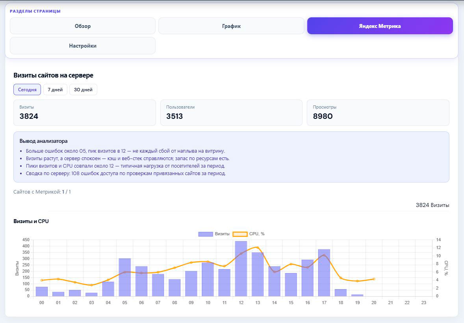Switch period to 7 дней
The image size is (464, 323).
point(55,90)
